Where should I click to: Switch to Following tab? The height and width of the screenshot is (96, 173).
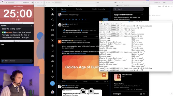click(79, 9)
